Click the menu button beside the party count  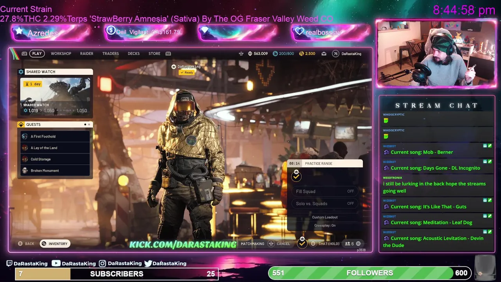358,244
